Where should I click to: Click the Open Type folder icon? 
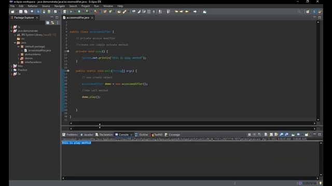tap(119, 11)
